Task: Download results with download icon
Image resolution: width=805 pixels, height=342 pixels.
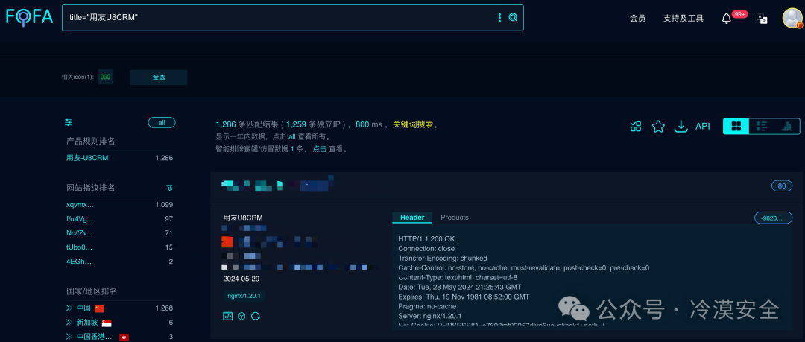Action: coord(681,127)
